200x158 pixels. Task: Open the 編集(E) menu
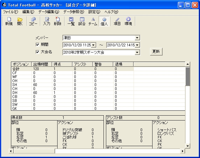(x=28, y=12)
